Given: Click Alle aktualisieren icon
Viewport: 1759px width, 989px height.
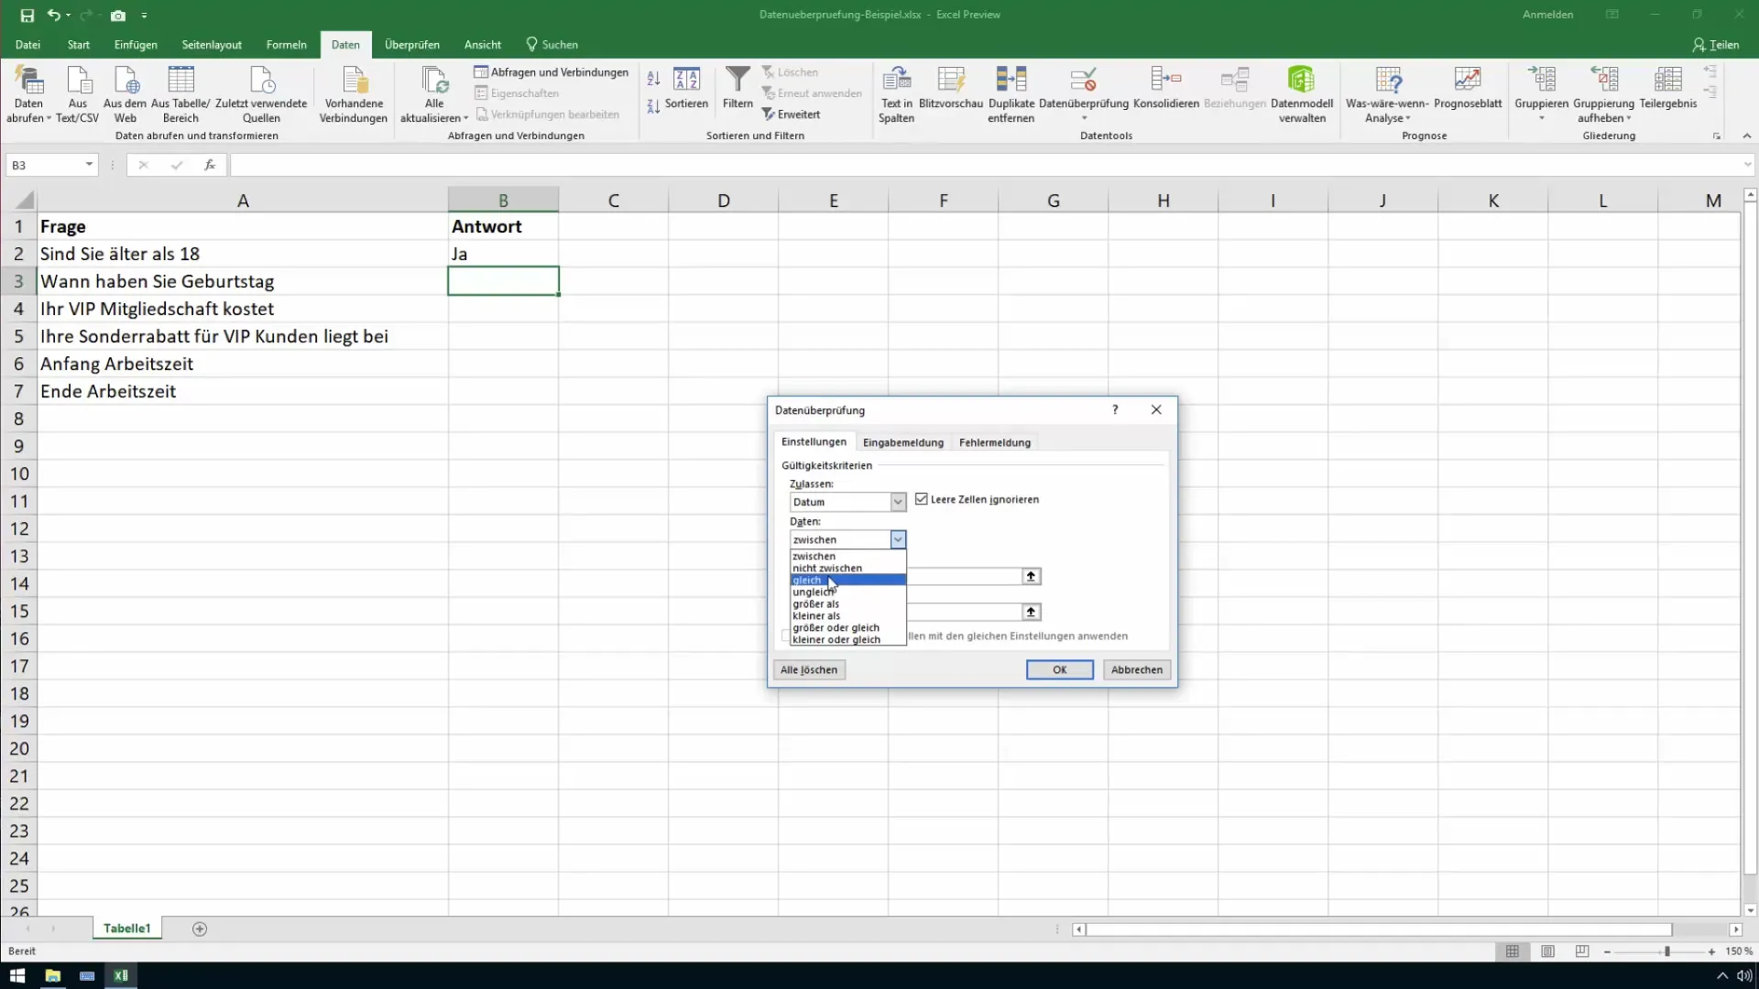Looking at the screenshot, I should pos(434,94).
